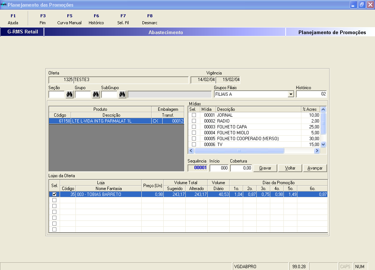Click the binoculars search icon next to Seção
375x270 pixels.
point(70,95)
